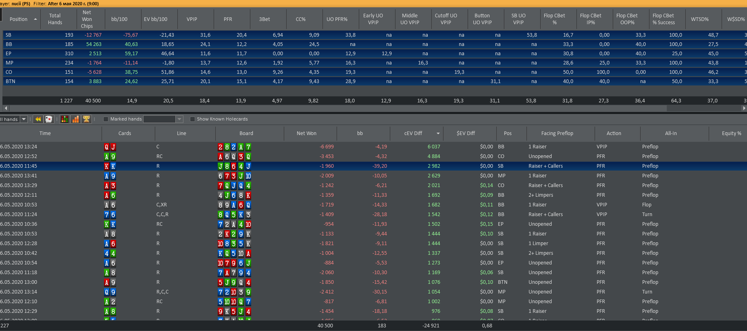Click the Cards column header
This screenshot has height=331, width=747.
point(125,133)
